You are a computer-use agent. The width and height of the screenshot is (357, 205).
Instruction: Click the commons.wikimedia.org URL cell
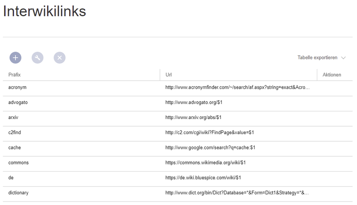pos(205,163)
